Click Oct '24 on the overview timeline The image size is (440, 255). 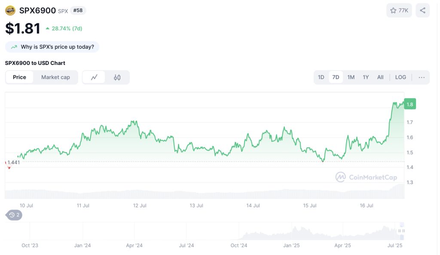click(239, 246)
